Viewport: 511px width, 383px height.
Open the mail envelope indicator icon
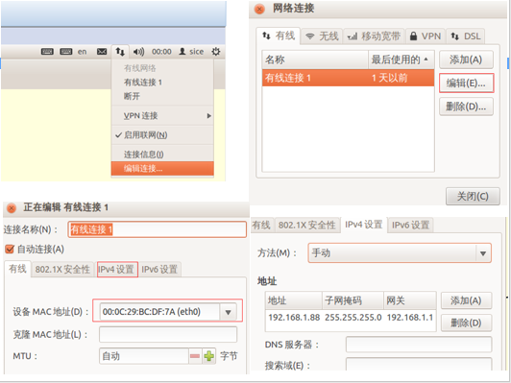point(102,52)
